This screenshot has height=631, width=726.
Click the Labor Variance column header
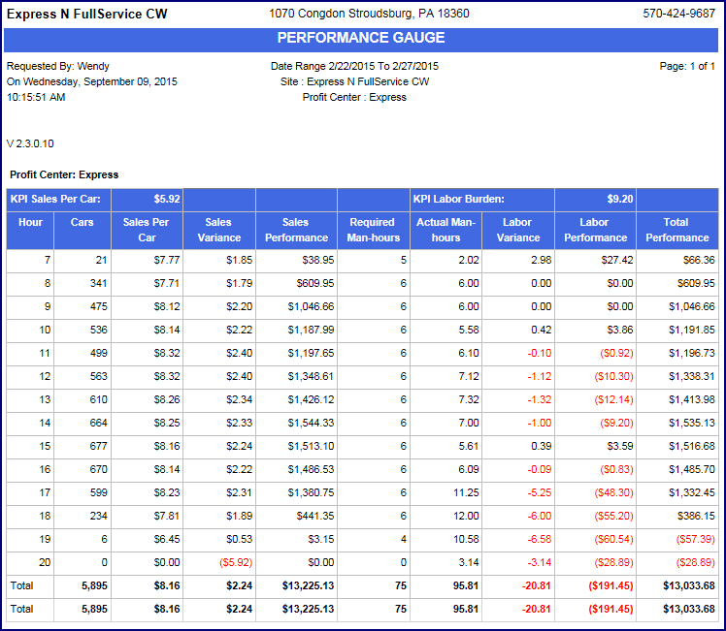coord(517,230)
